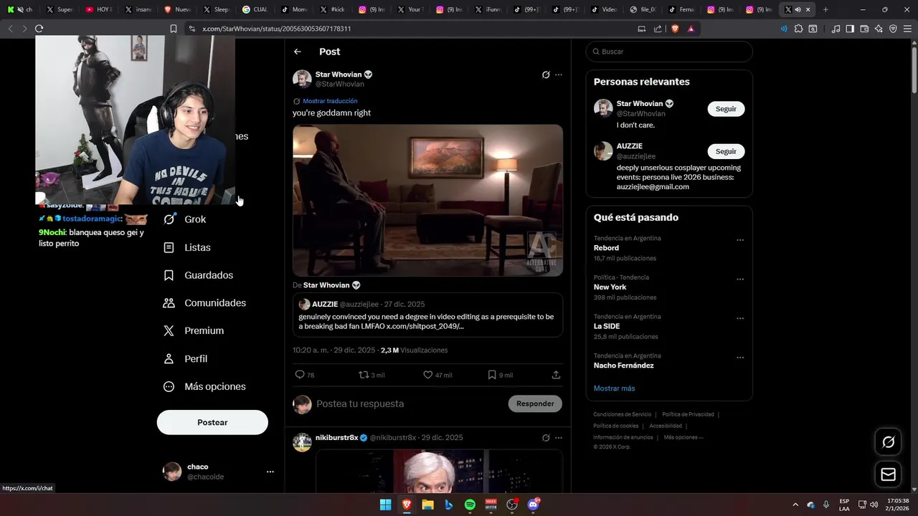Open more options for La SIDE trend
Screen dimensions: 918x516
coord(740,318)
